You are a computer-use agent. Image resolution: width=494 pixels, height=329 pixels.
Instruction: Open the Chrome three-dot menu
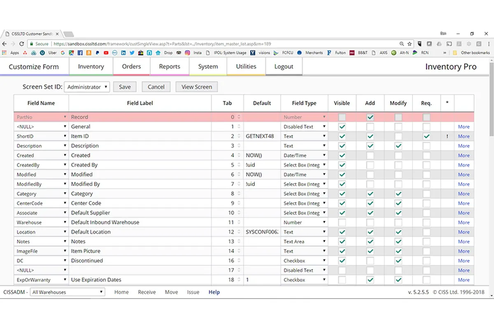click(488, 44)
